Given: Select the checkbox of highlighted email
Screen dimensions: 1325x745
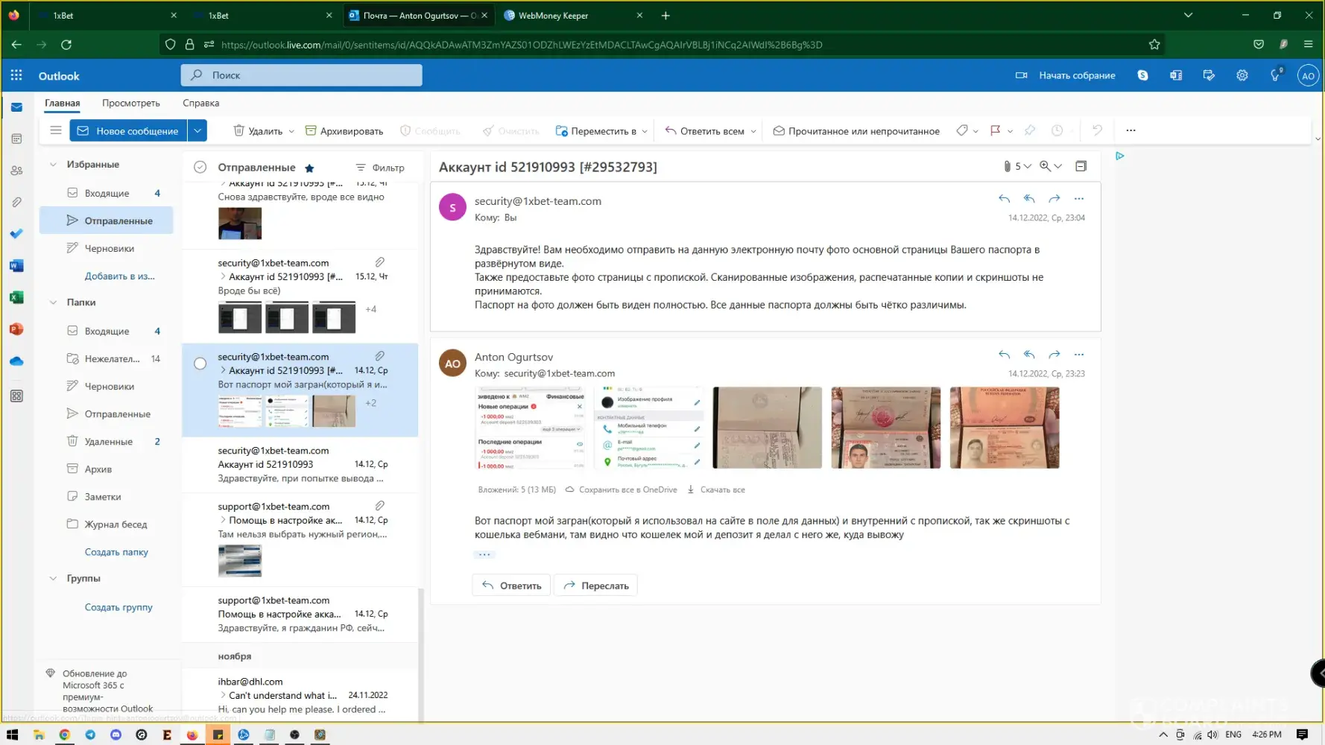Looking at the screenshot, I should [200, 364].
